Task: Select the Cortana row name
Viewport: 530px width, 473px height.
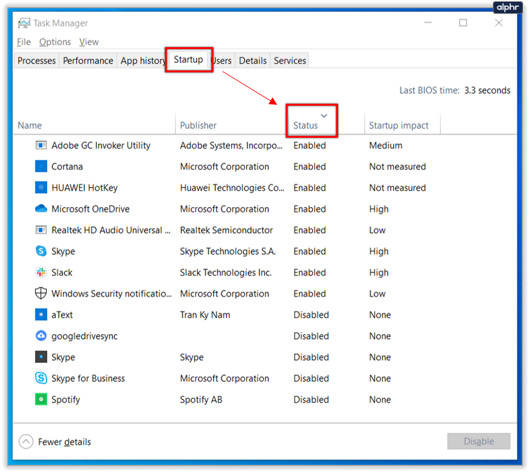Action: pos(67,167)
